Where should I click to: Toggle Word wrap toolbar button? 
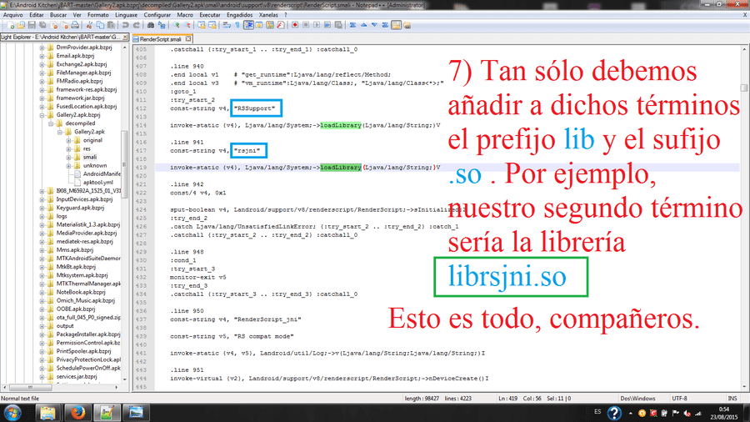tap(226, 25)
